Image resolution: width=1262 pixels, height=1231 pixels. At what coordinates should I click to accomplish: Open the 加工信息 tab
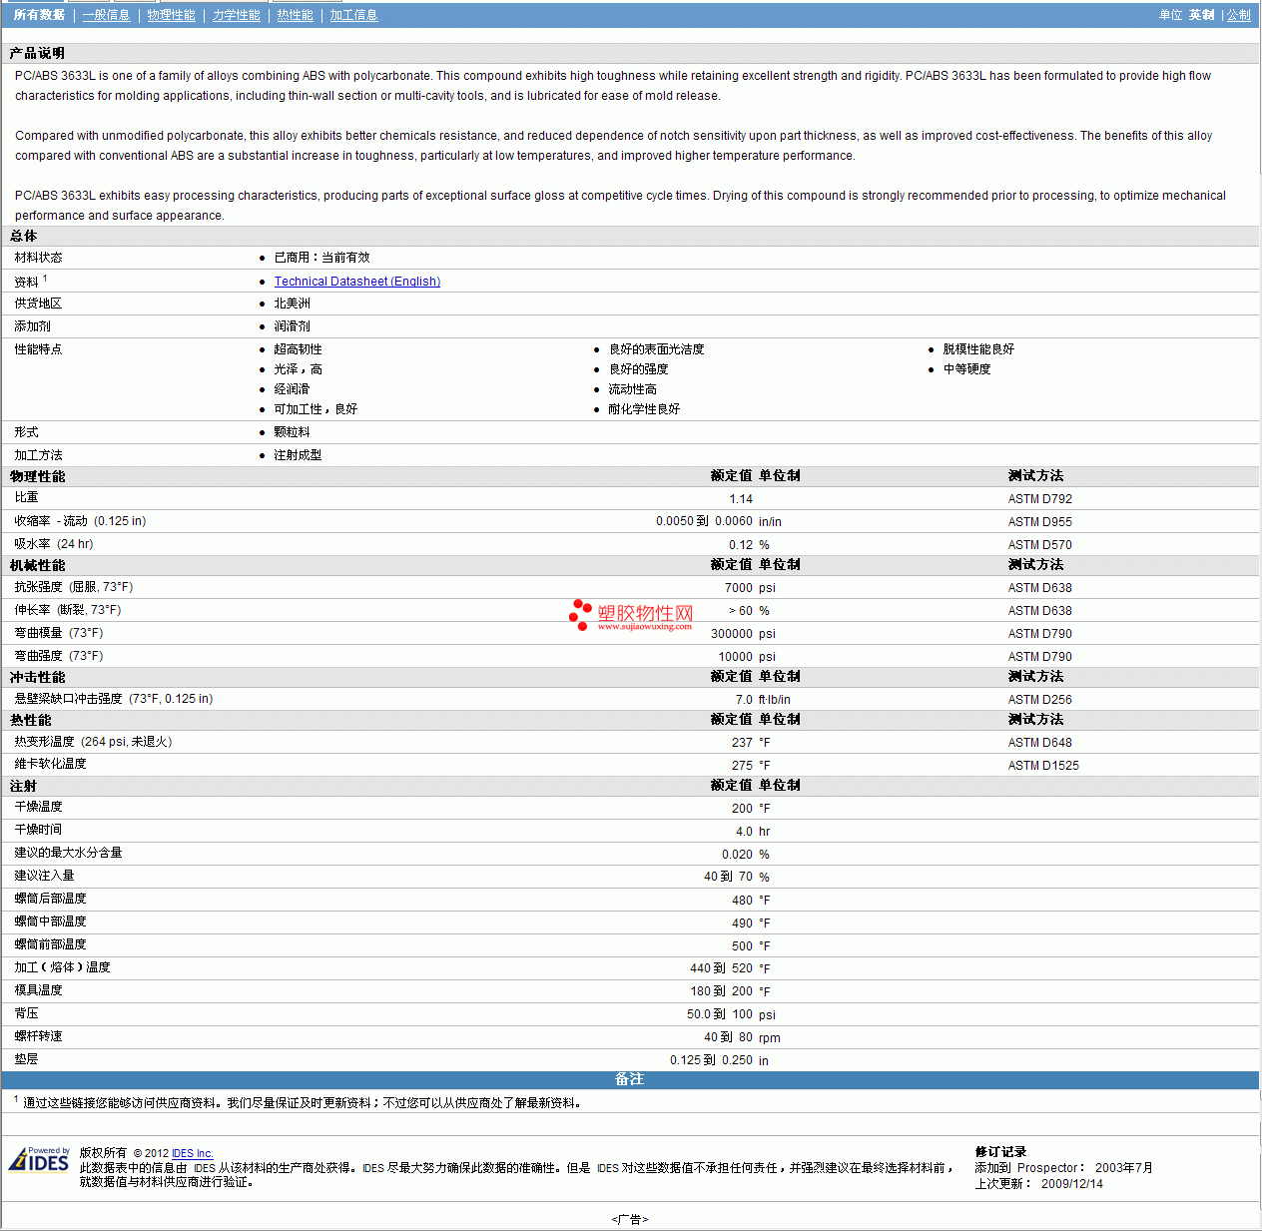click(353, 15)
